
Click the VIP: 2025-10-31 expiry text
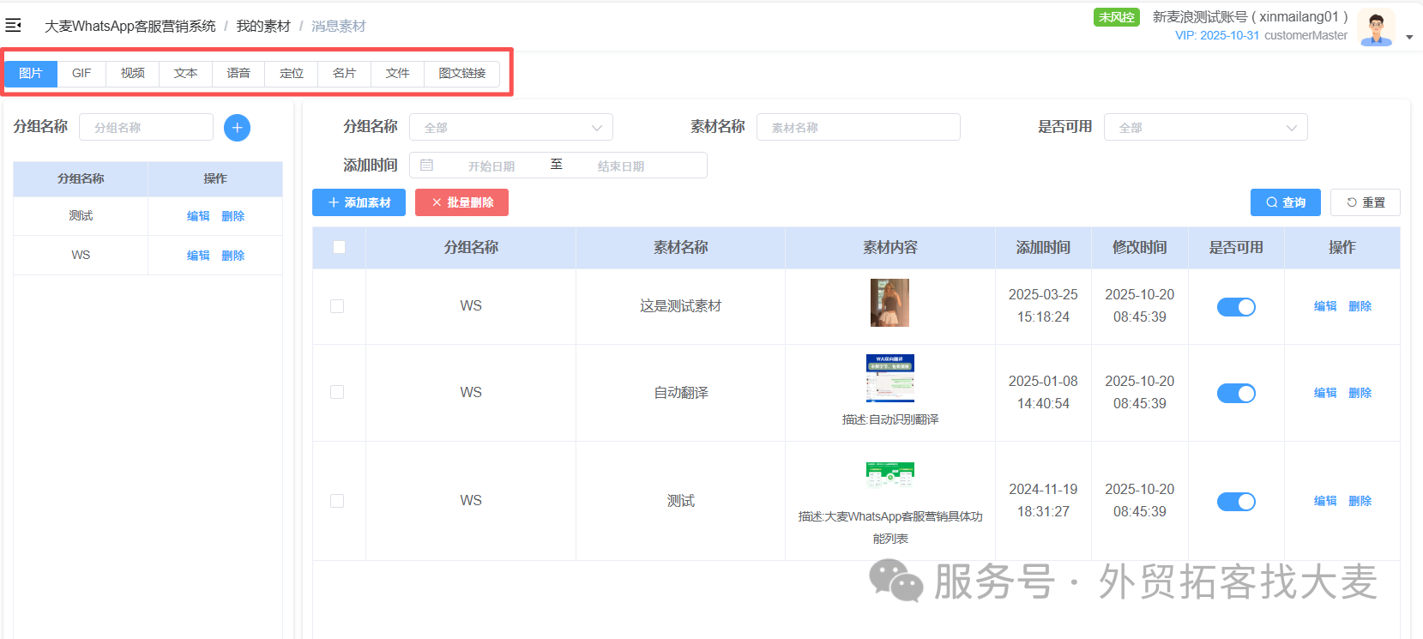(1217, 36)
